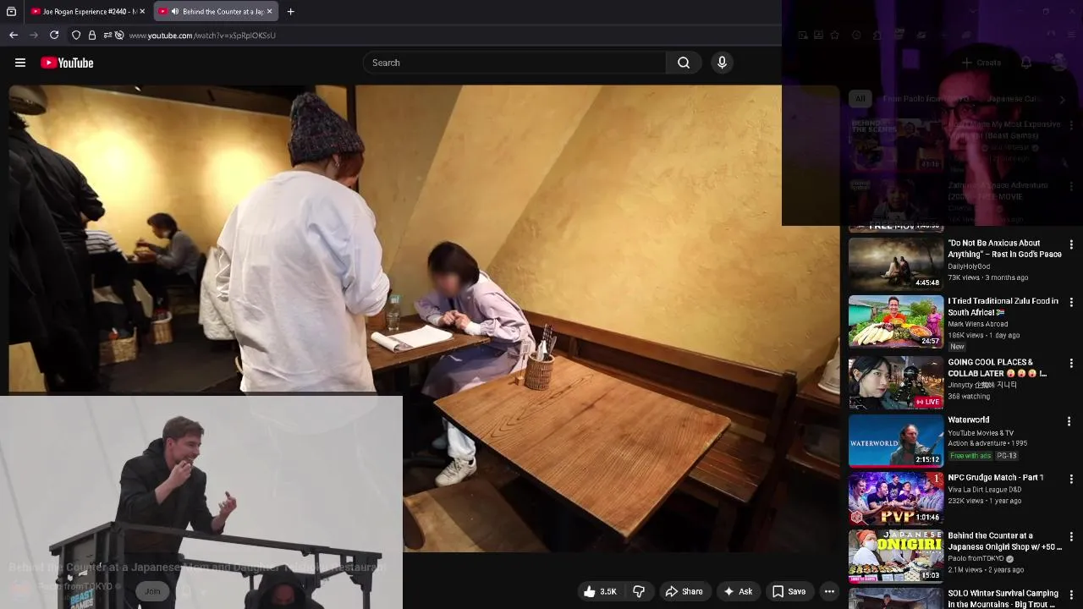Screen dimensions: 1083x609
Task: View site info via the padlock icon
Action: [x=92, y=35]
